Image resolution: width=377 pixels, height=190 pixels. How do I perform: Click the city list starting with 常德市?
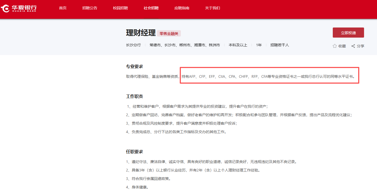[185, 45]
